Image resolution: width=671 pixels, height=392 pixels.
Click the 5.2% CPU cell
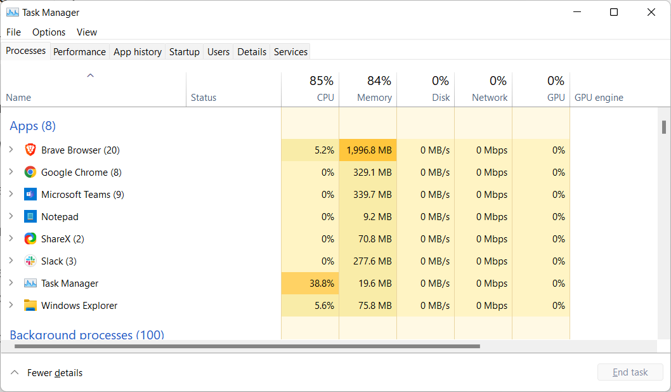point(310,150)
